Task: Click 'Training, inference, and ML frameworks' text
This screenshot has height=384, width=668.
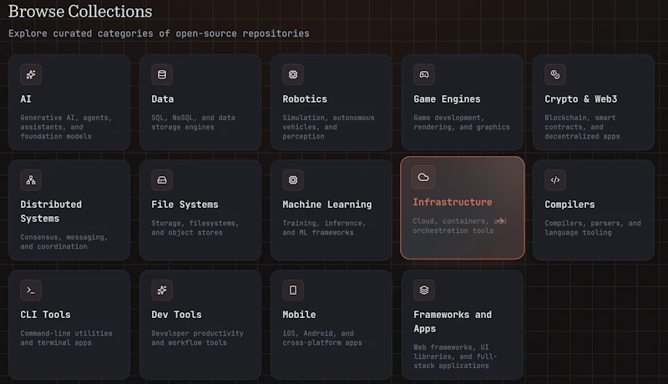Action: (324, 228)
